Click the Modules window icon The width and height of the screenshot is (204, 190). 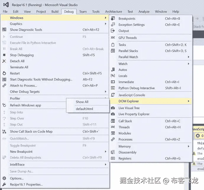(x=113, y=133)
